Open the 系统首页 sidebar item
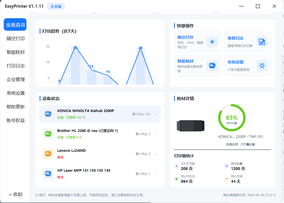Screen dimensions: 284x203 [15, 24]
